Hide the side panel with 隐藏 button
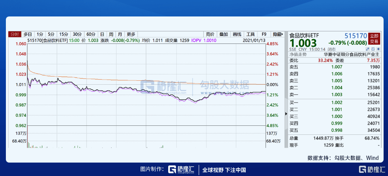 point(277,34)
